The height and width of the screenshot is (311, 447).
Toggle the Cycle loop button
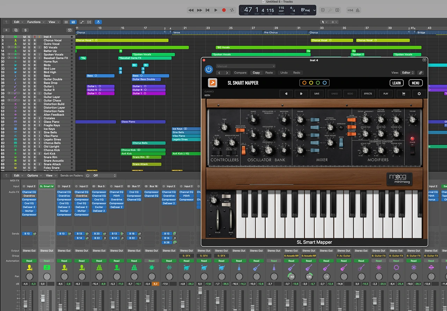pyautogui.click(x=232, y=10)
